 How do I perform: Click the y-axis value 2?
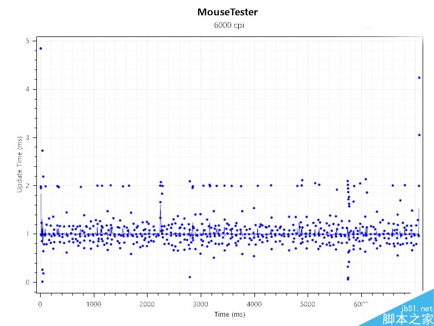pyautogui.click(x=27, y=186)
